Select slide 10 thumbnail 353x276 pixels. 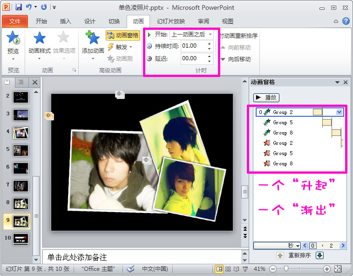[x=21, y=239]
